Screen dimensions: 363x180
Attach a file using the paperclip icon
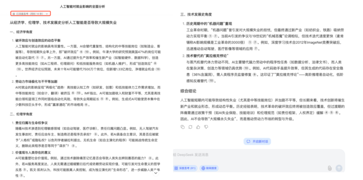(x=330, y=168)
